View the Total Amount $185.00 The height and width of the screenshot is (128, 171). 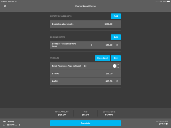pyautogui.click(x=62, y=113)
